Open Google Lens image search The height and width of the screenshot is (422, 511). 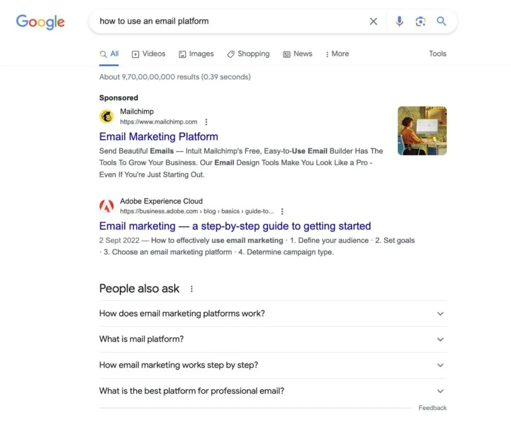[421, 21]
